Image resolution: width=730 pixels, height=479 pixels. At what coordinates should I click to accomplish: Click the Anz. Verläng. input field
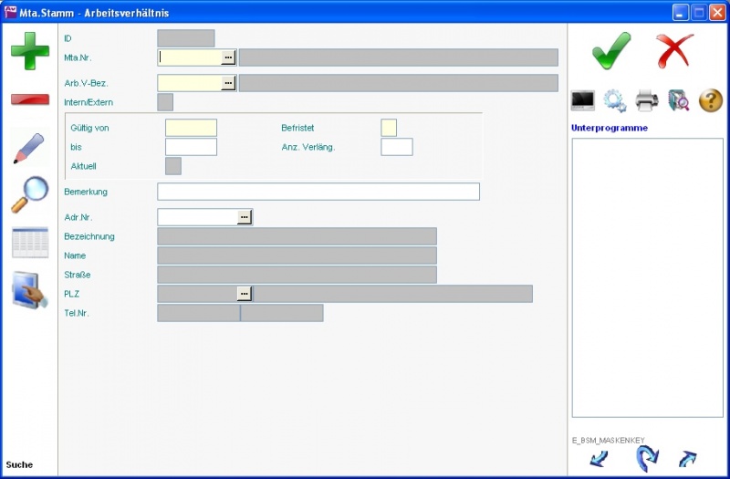click(x=397, y=147)
